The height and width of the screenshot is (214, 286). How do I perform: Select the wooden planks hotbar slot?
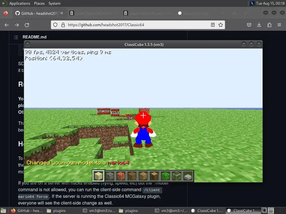(x=143, y=176)
